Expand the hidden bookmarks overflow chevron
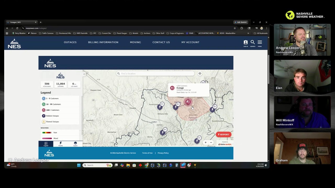 pyautogui.click(x=248, y=33)
